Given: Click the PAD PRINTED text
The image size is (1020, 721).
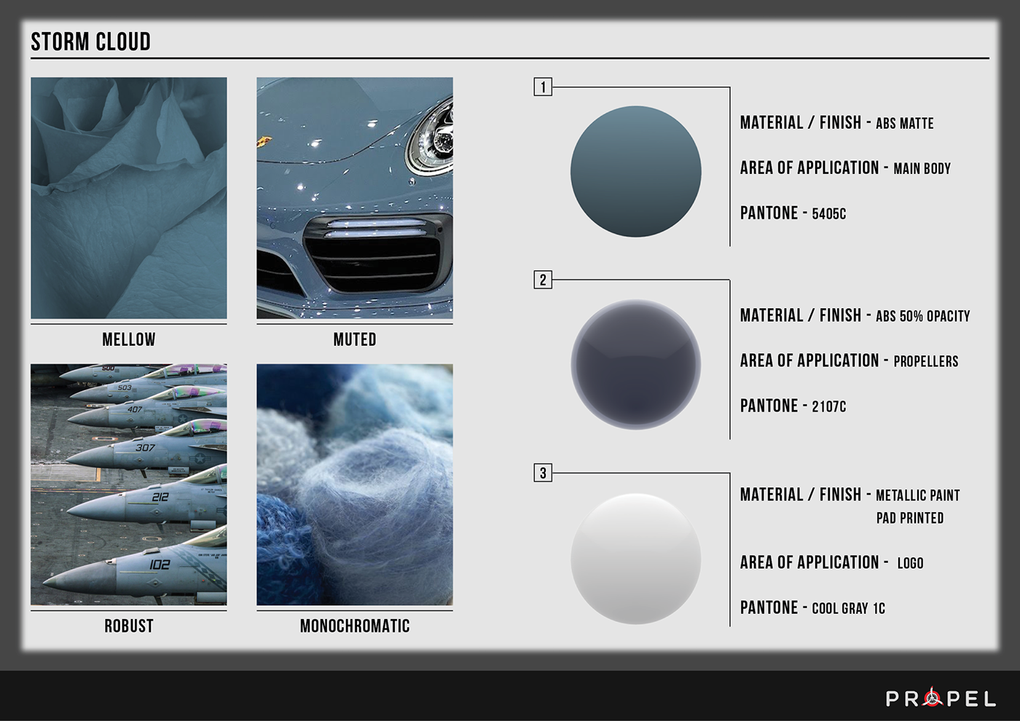Looking at the screenshot, I should [x=910, y=518].
